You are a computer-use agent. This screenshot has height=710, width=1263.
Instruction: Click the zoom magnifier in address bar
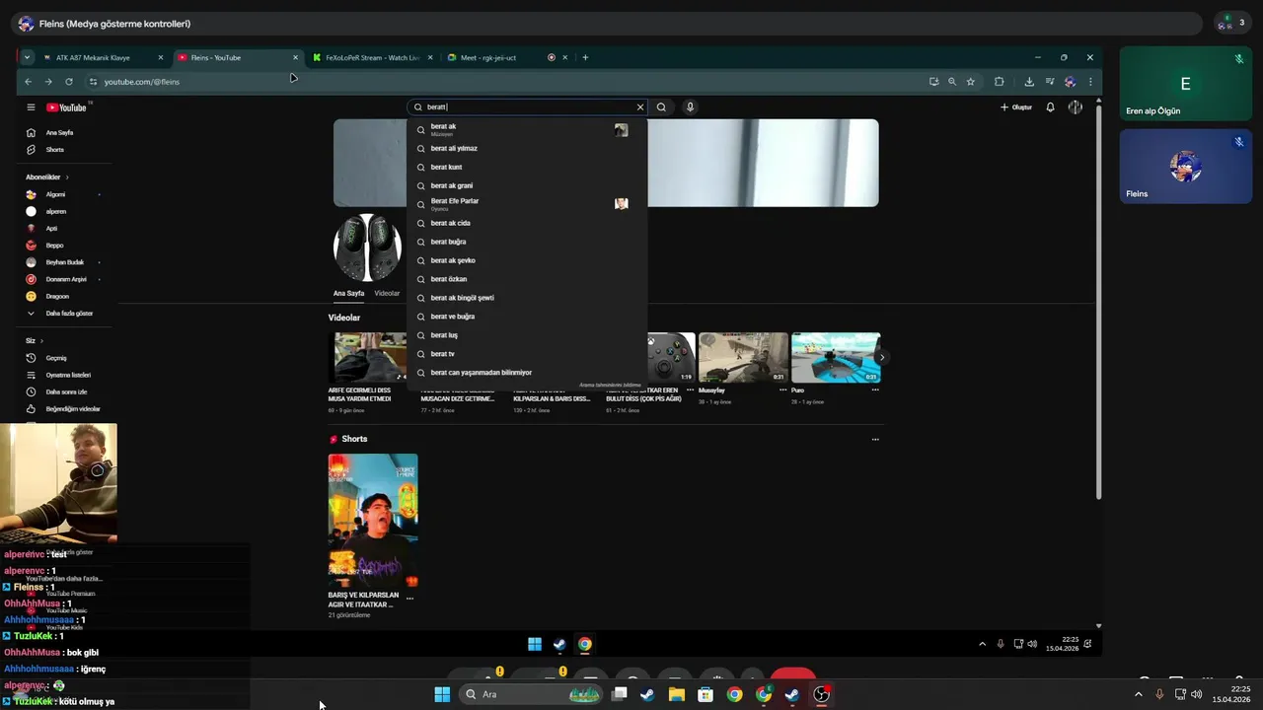click(x=952, y=82)
